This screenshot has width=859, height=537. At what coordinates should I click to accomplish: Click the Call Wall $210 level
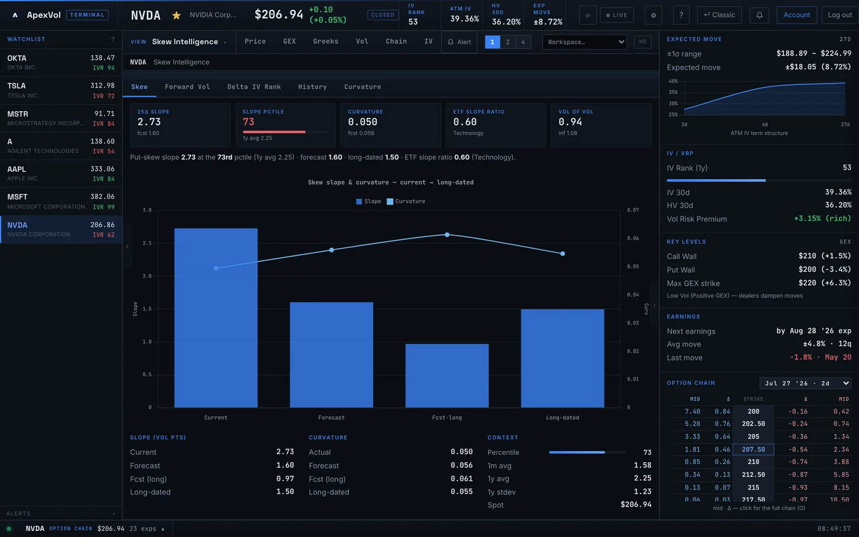pyautogui.click(x=759, y=256)
